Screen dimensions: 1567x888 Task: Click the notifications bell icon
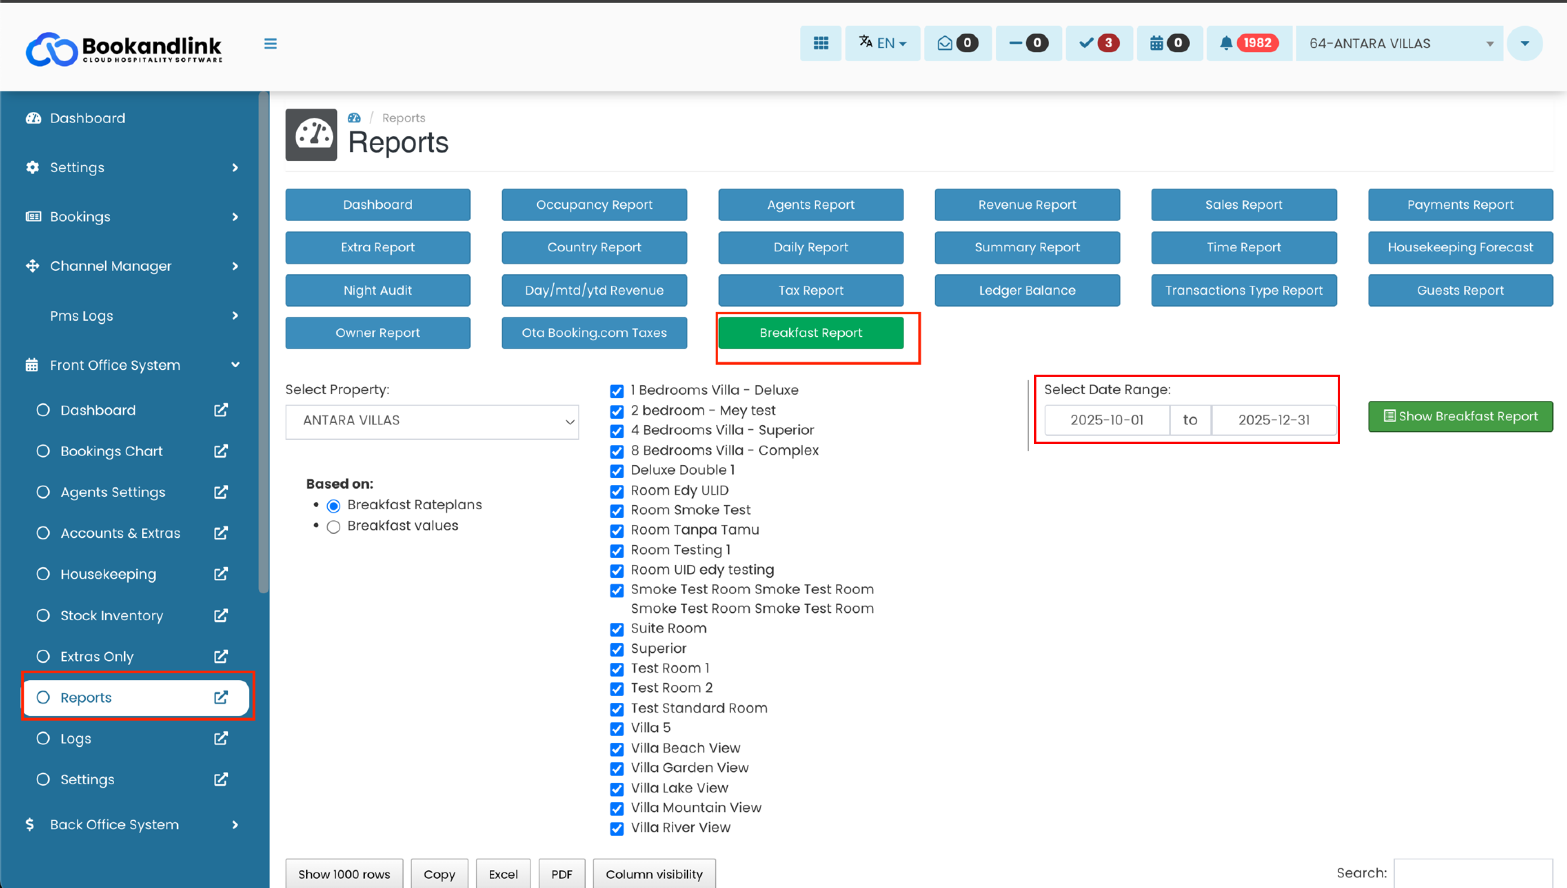click(x=1226, y=43)
